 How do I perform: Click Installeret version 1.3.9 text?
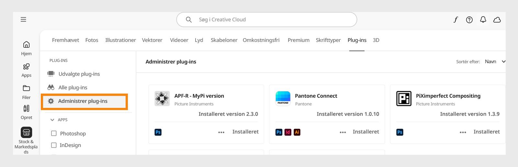[470, 114]
